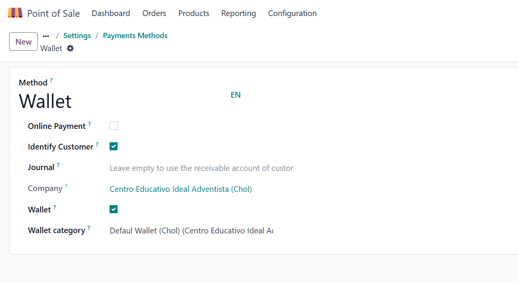This screenshot has width=518, height=283.
Task: Open the gear actions menu beside Wallet
Action: [70, 48]
